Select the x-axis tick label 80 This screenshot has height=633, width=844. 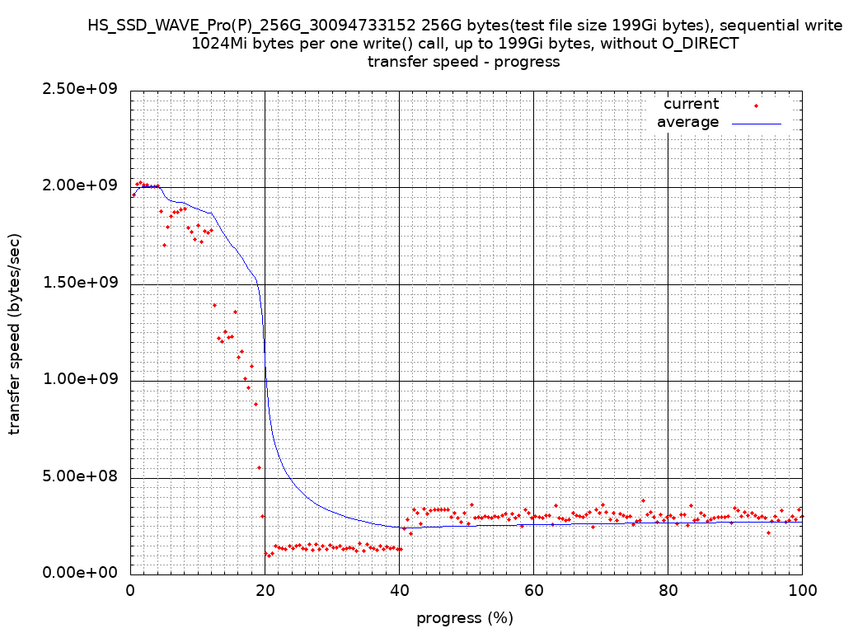pos(668,590)
